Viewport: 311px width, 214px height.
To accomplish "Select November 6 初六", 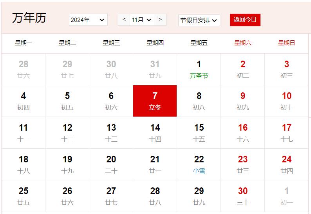I will point(111,101).
